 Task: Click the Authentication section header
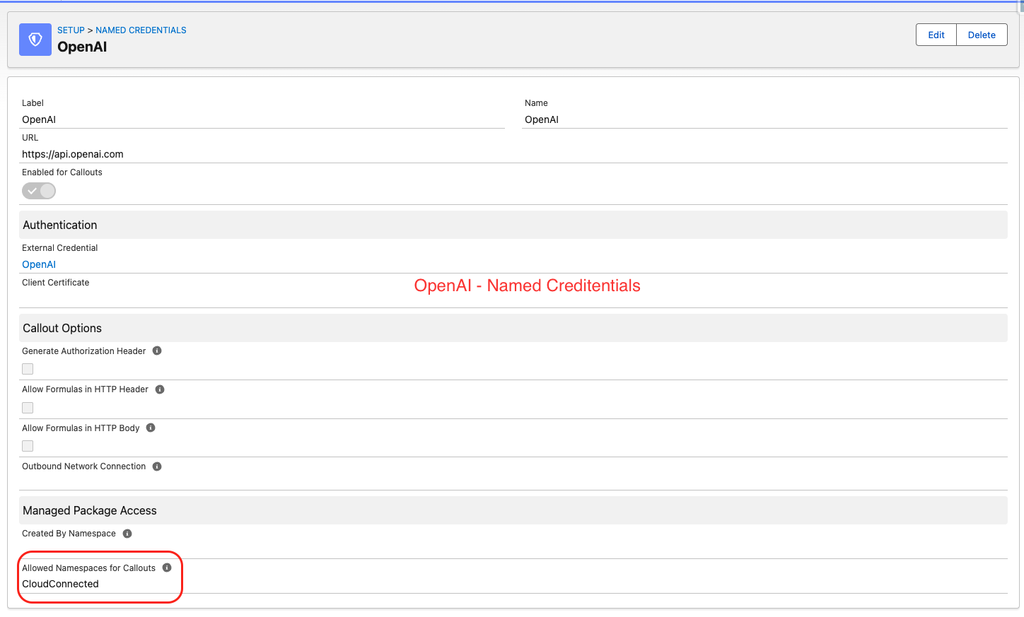click(513, 225)
